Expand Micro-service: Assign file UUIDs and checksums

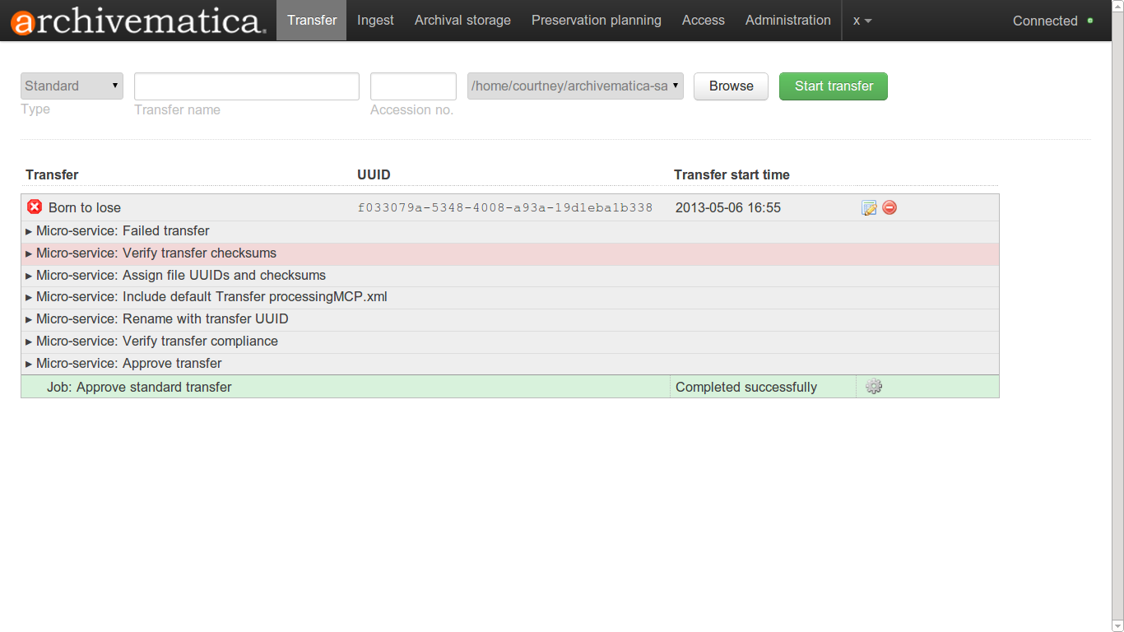pos(180,276)
